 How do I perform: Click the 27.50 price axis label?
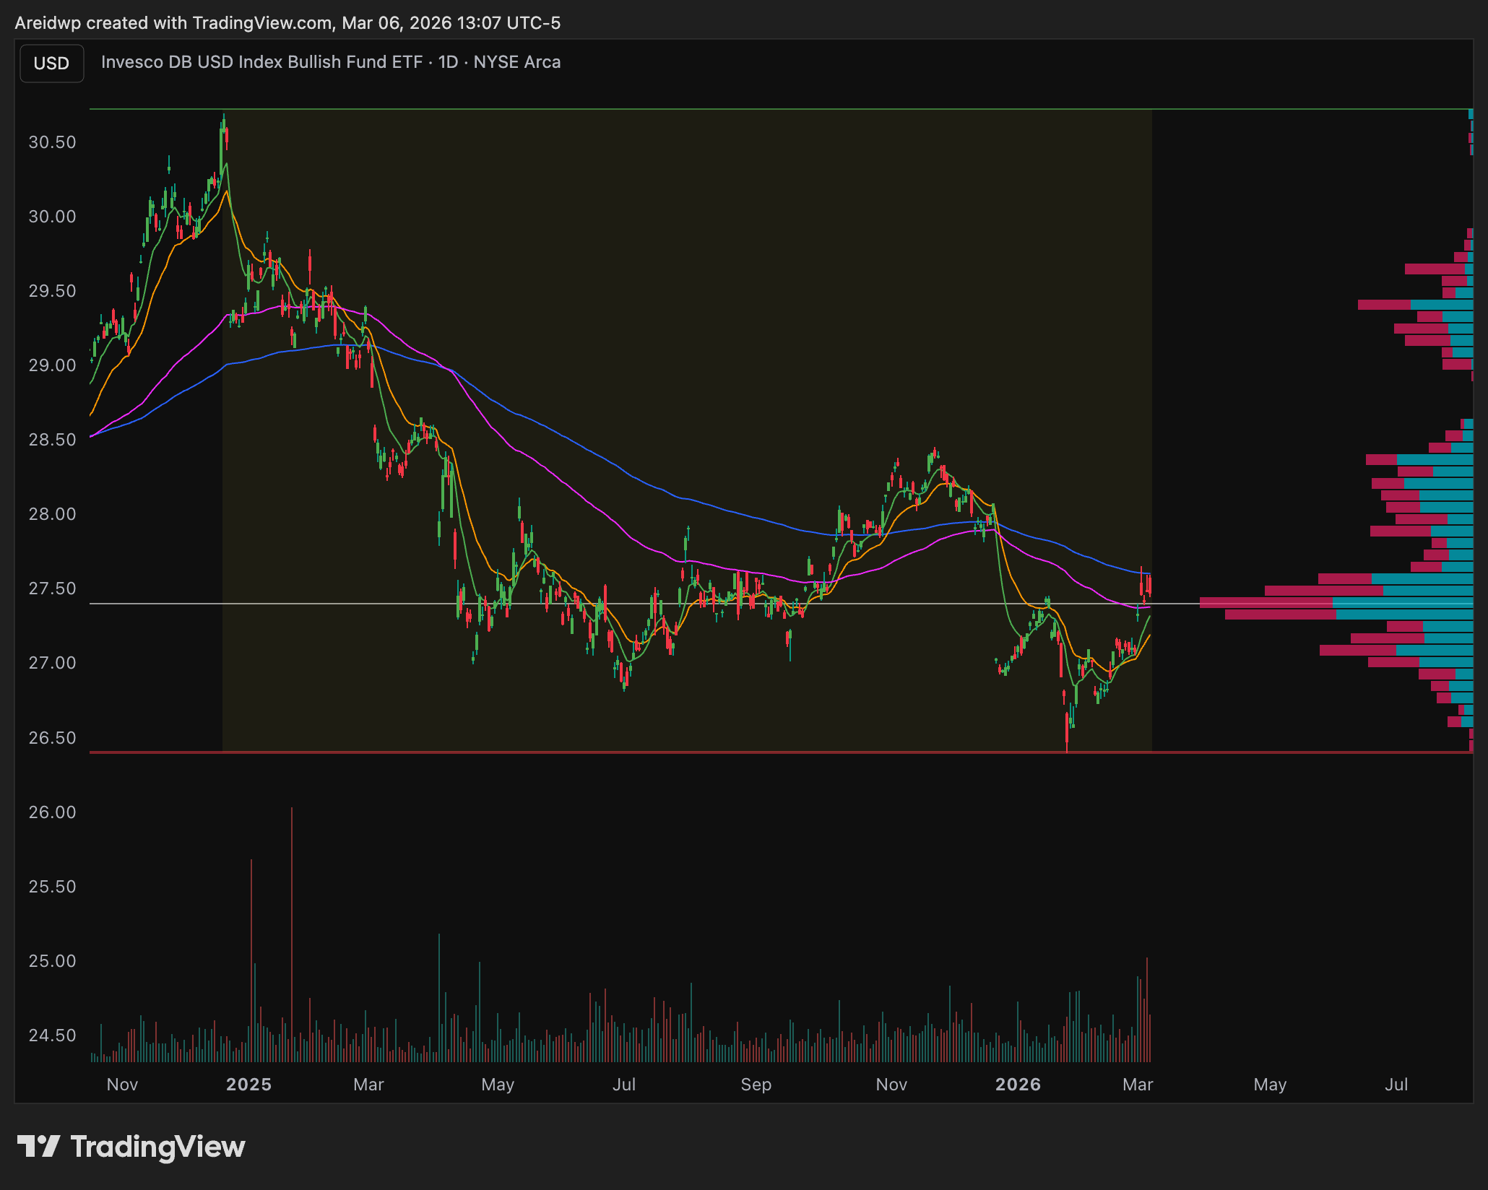(52, 589)
